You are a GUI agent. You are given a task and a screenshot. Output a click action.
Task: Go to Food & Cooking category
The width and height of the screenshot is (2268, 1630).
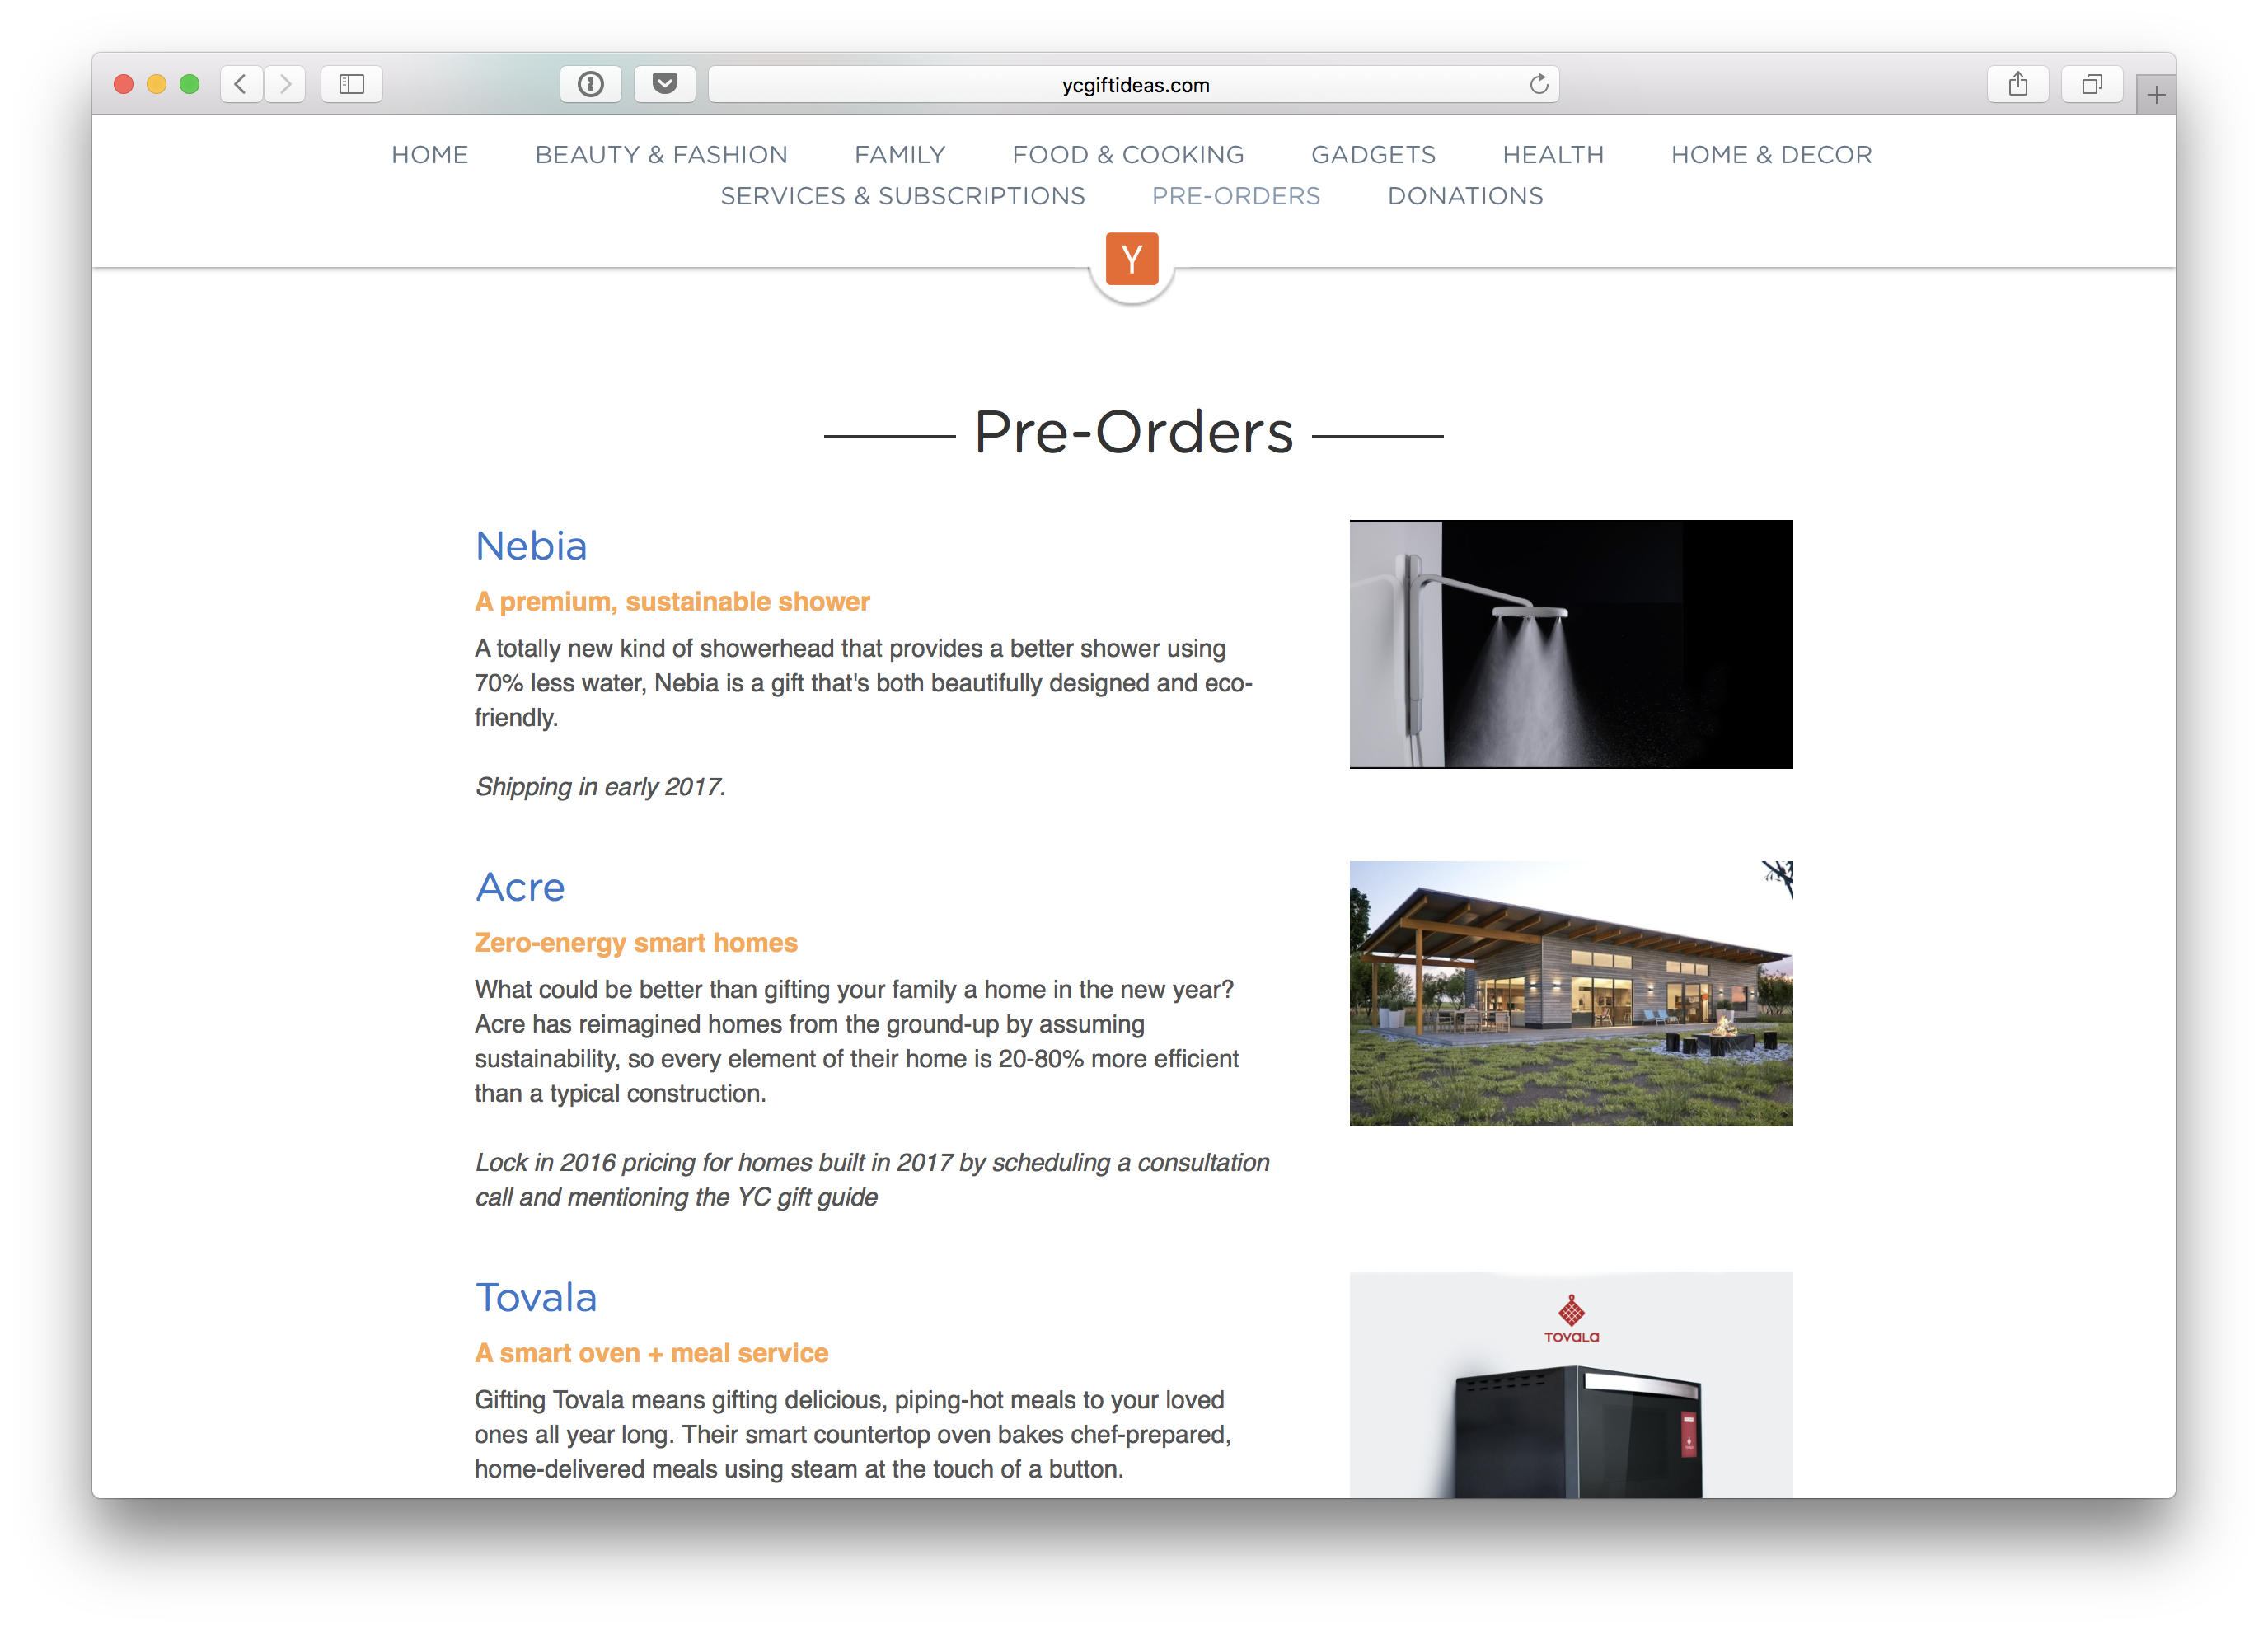coord(1128,155)
